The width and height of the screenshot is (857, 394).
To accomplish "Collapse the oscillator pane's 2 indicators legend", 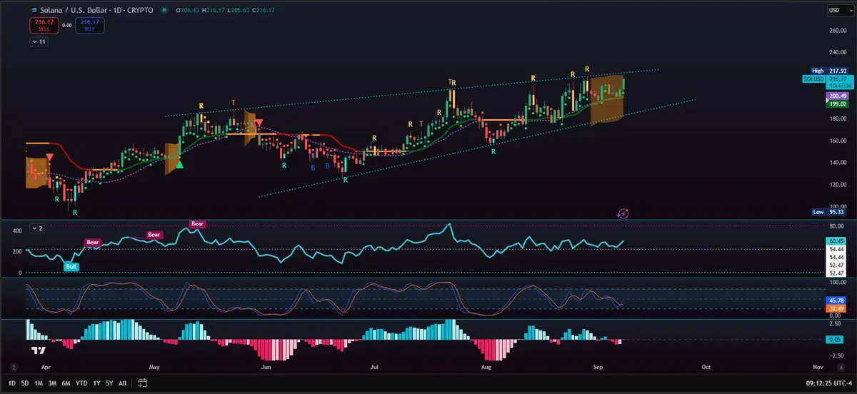I will pos(37,228).
